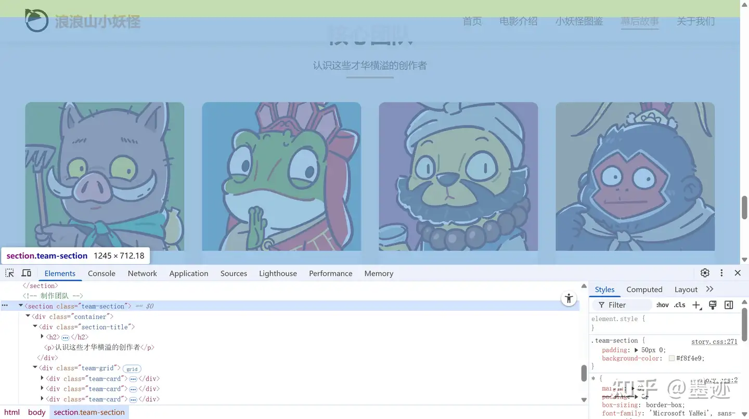Open the 幕后故事 navigation link

tap(640, 21)
